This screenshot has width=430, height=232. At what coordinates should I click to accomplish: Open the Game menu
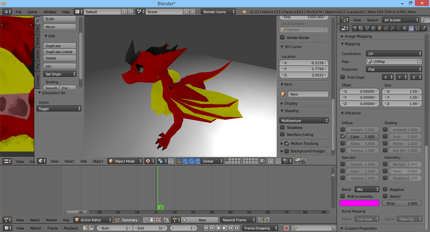pyautogui.click(x=32, y=12)
